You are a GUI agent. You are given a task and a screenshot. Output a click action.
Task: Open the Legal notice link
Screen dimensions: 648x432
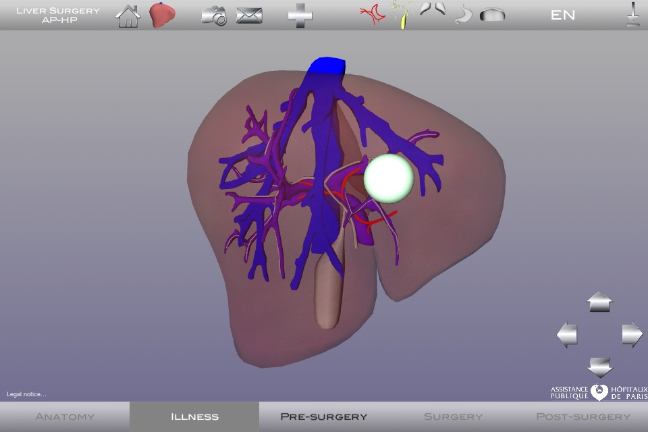(x=26, y=394)
